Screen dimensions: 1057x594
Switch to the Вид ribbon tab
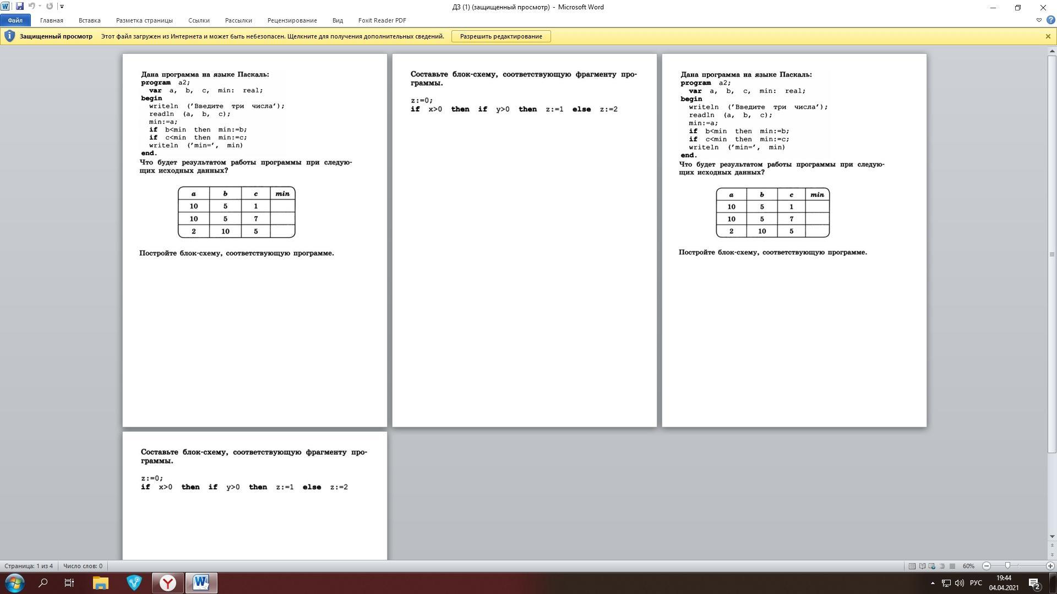click(337, 20)
